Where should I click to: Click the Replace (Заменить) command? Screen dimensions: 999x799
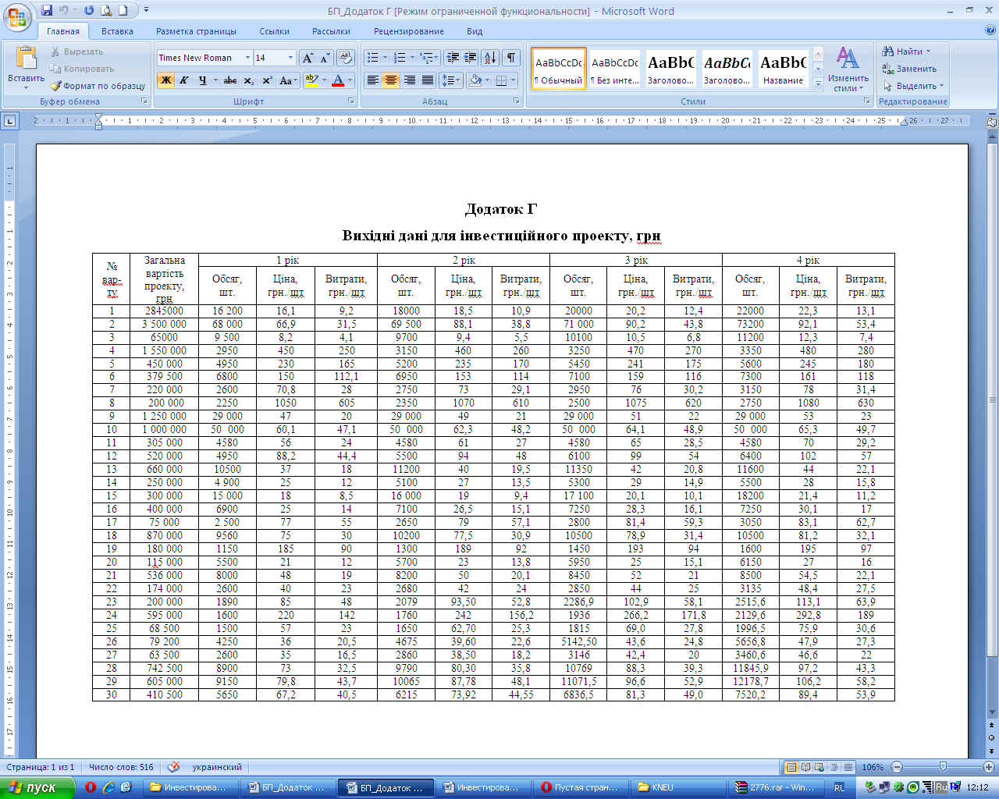click(x=909, y=69)
